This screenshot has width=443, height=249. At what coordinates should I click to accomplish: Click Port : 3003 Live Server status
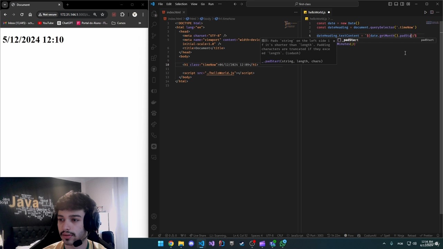pos(315,236)
